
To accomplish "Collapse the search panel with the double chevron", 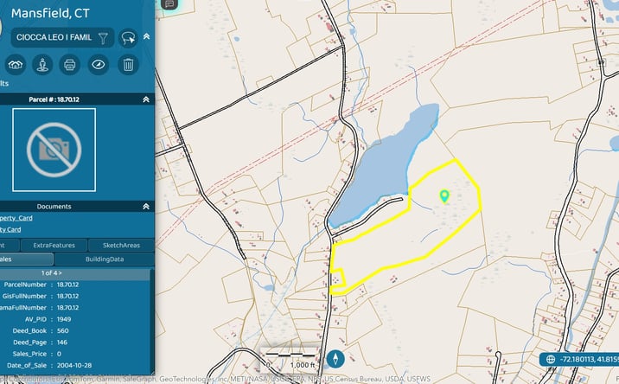I will (146, 36).
